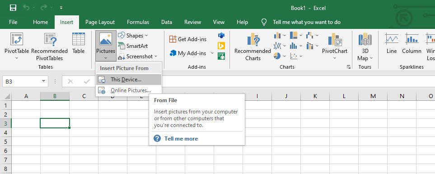
Task: Select the column K header
Action: point(315,96)
